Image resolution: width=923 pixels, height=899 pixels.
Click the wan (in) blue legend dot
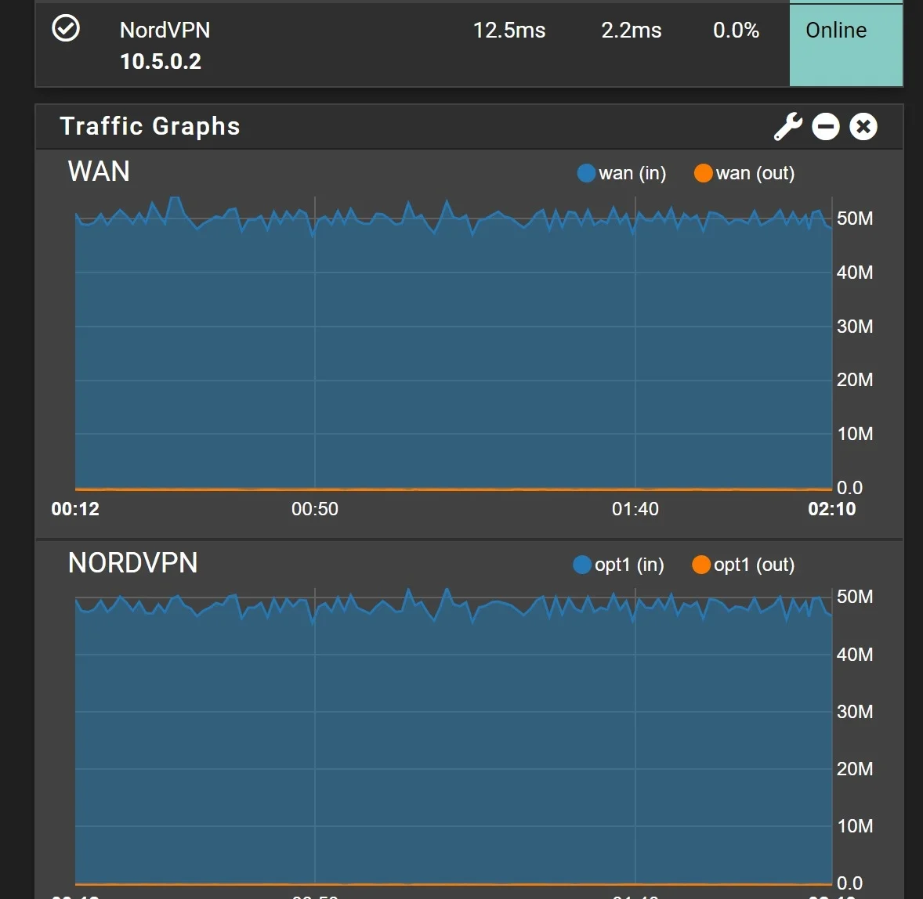586,173
